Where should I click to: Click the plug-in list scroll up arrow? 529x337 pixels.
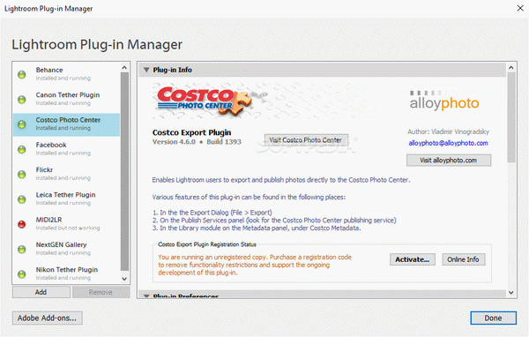124,68
